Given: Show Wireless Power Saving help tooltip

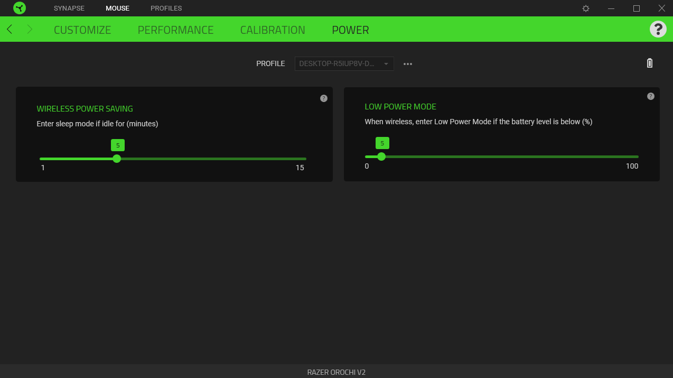Looking at the screenshot, I should 324,98.
